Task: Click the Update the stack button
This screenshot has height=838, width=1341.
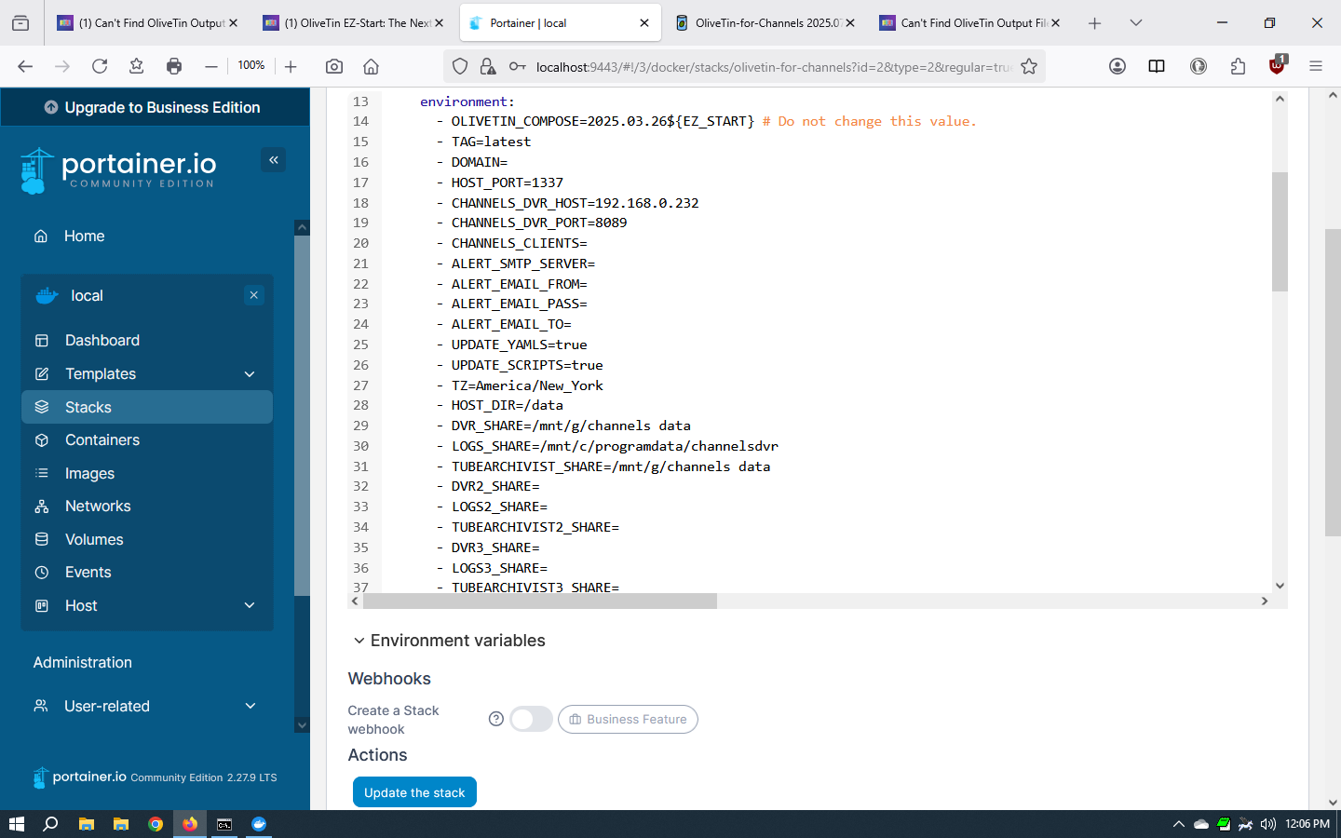Action: tap(414, 792)
